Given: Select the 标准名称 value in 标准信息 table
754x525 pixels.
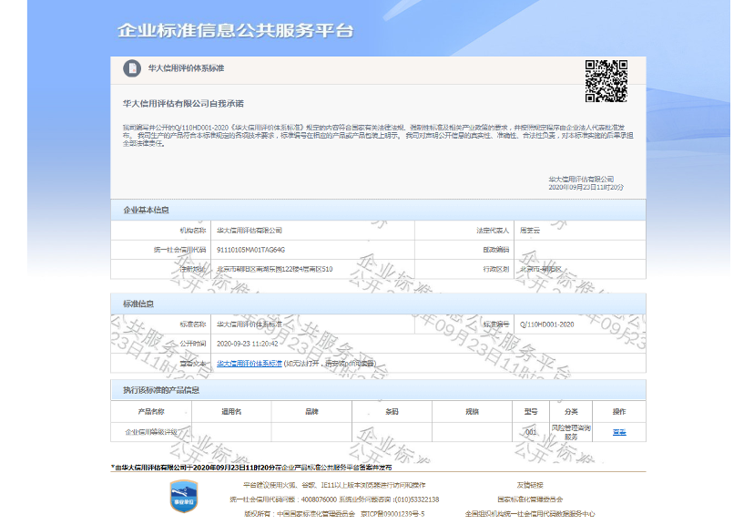Looking at the screenshot, I should tap(250, 324).
